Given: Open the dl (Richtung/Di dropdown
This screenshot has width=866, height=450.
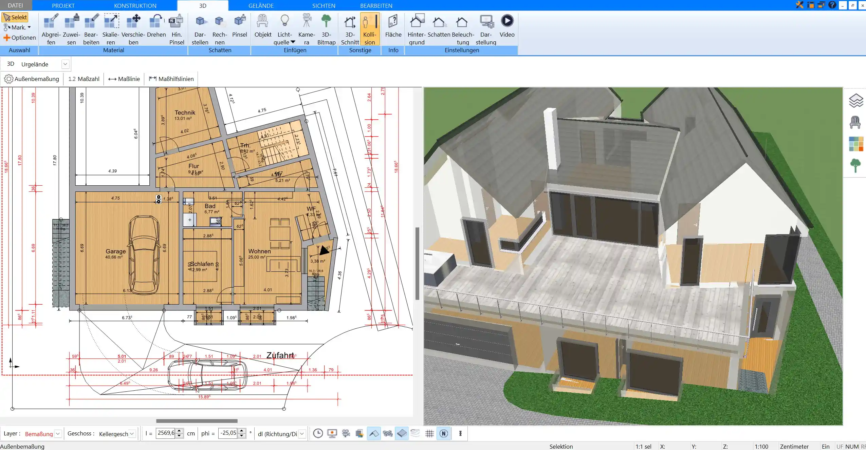Looking at the screenshot, I should pos(302,434).
